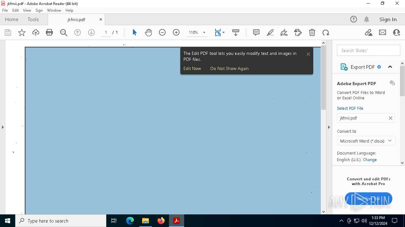Image resolution: width=405 pixels, height=227 pixels.
Task: Open the Window menu
Action: coord(54,10)
